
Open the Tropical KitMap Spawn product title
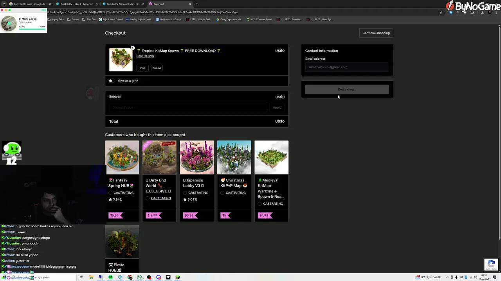point(178,51)
